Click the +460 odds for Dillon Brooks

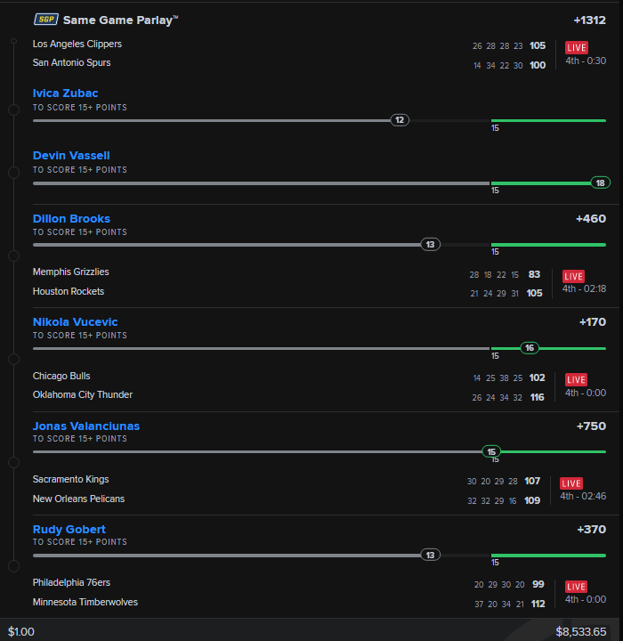[591, 219]
